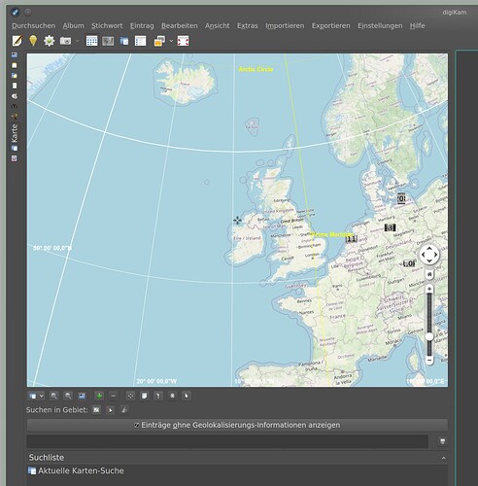Click the image cluster marker labeled 11

click(352, 239)
